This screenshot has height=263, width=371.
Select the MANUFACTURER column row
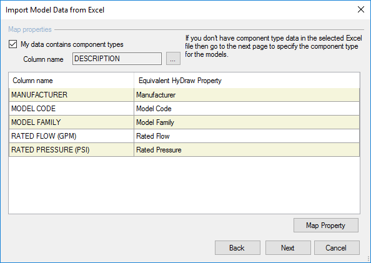click(184, 95)
